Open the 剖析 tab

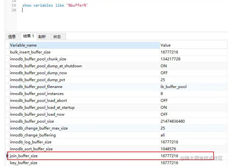click(x=44, y=36)
